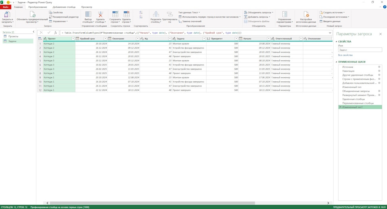Viewport: 387px width, 209px height.
Task: Sort ascending with the A-Z icon
Action: coord(141,12)
